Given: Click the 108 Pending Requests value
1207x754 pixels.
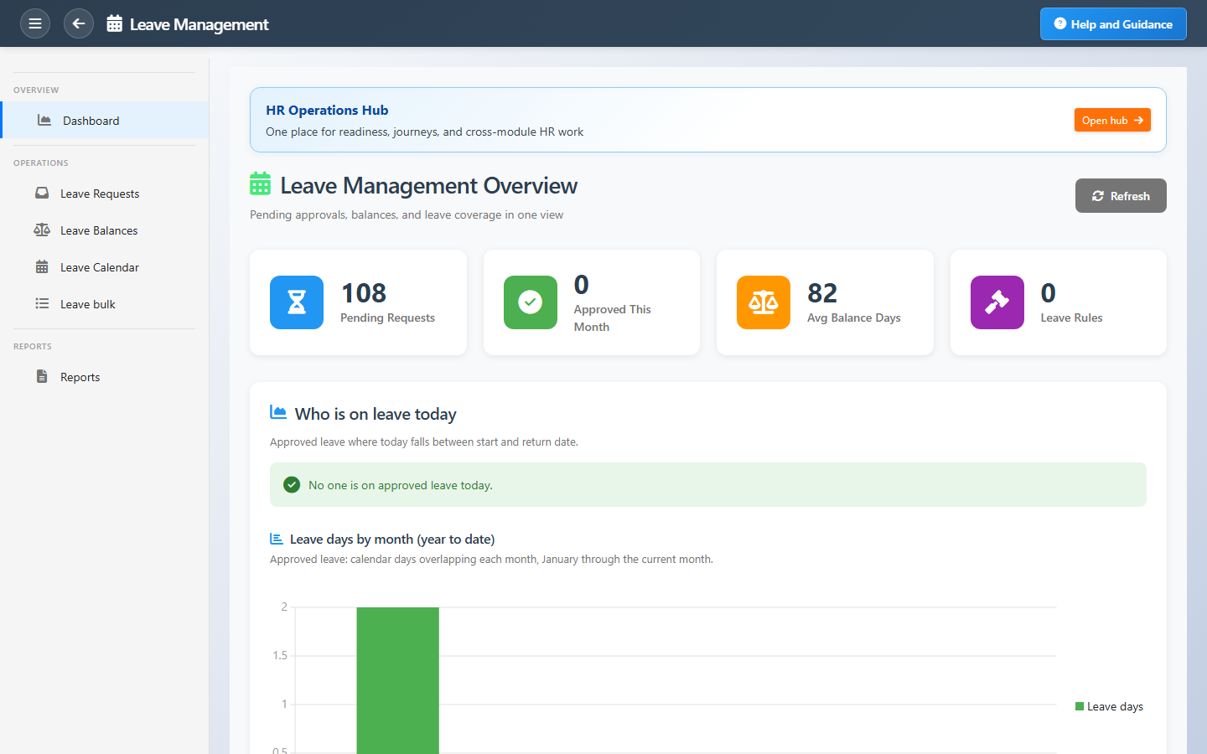Looking at the screenshot, I should pyautogui.click(x=364, y=292).
